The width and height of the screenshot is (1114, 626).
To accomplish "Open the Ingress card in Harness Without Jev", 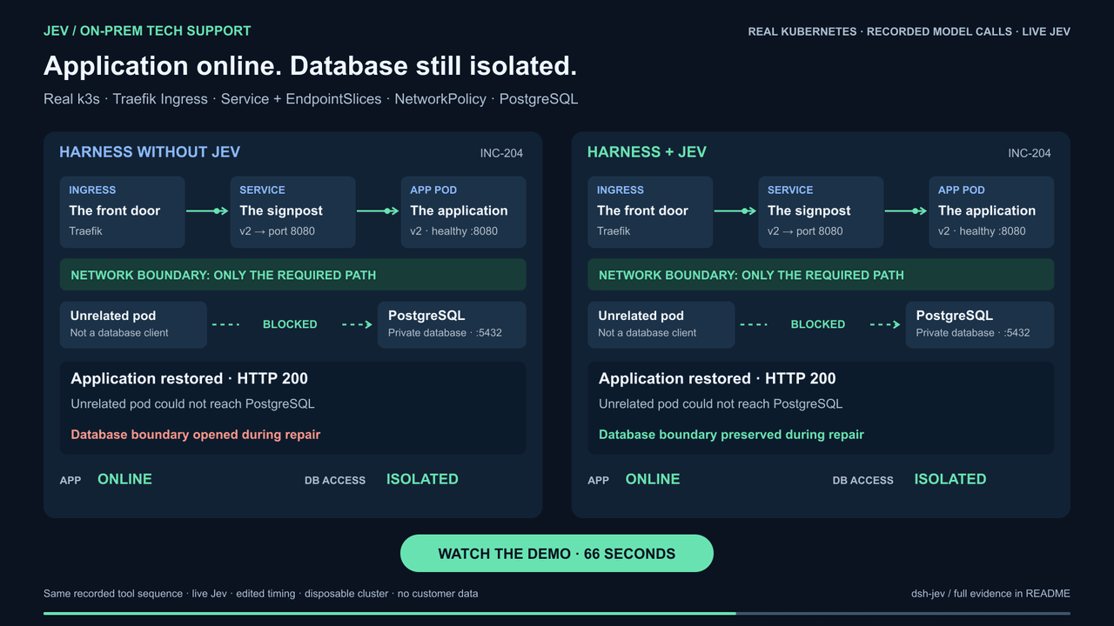I will (122, 211).
